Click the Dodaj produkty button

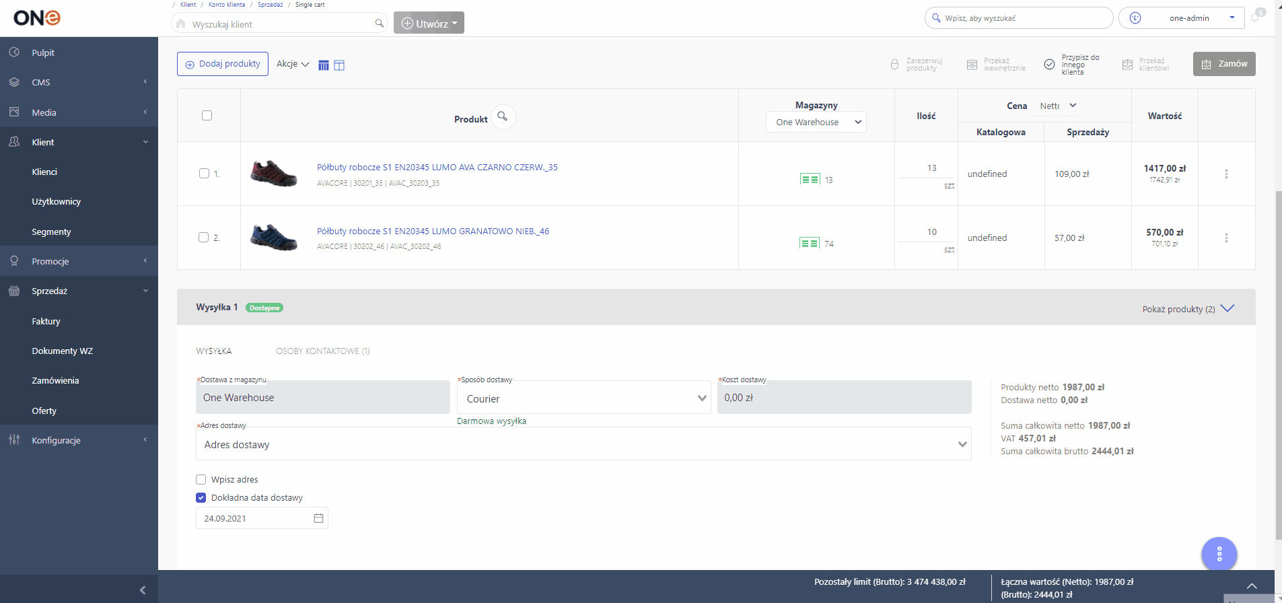(223, 64)
